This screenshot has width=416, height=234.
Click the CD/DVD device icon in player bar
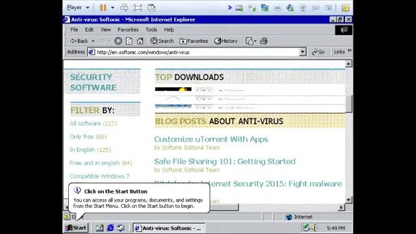[x=252, y=8]
